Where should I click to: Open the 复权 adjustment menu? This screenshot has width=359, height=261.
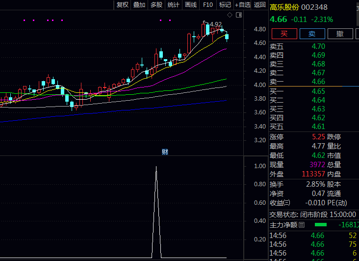pyautogui.click(x=122, y=5)
